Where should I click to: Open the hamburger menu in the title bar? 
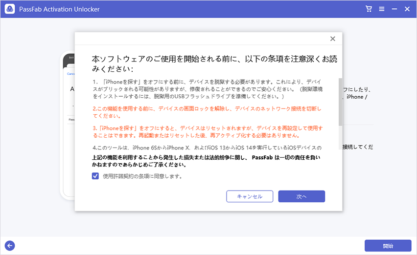point(382,9)
